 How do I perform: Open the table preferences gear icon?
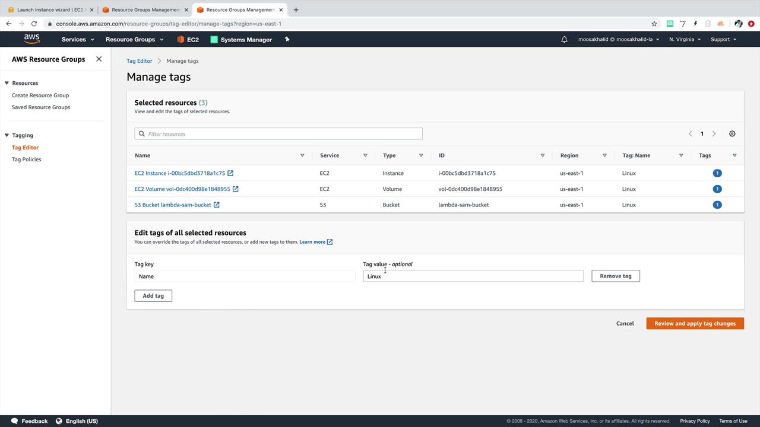pos(732,134)
